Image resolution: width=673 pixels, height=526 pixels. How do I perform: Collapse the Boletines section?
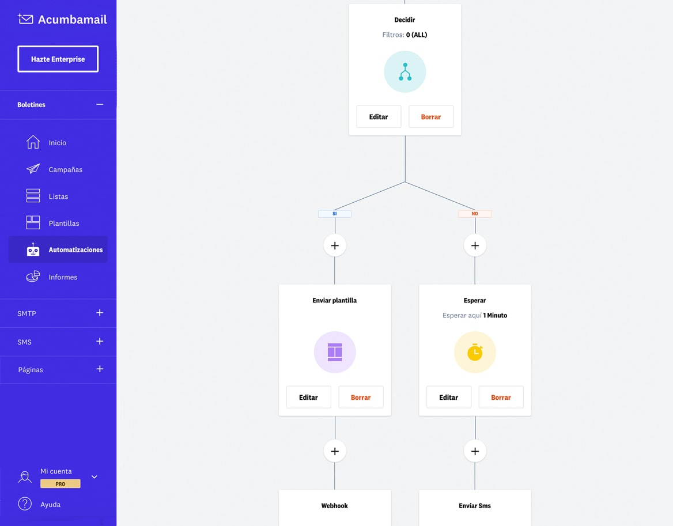100,104
